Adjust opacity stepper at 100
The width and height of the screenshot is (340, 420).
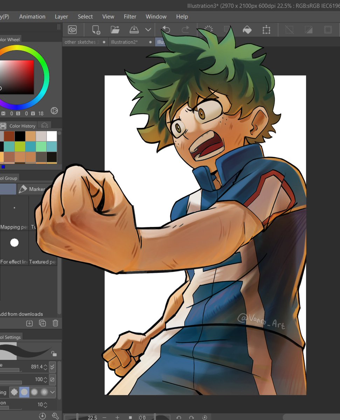coord(46,379)
